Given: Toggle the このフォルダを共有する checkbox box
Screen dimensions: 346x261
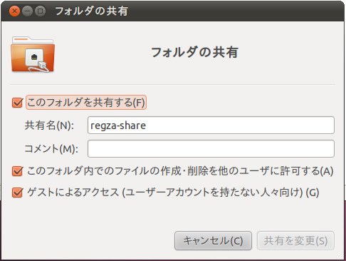Looking at the screenshot, I should coord(17,103).
